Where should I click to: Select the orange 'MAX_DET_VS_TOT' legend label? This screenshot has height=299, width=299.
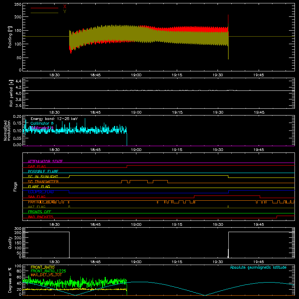click(46, 275)
